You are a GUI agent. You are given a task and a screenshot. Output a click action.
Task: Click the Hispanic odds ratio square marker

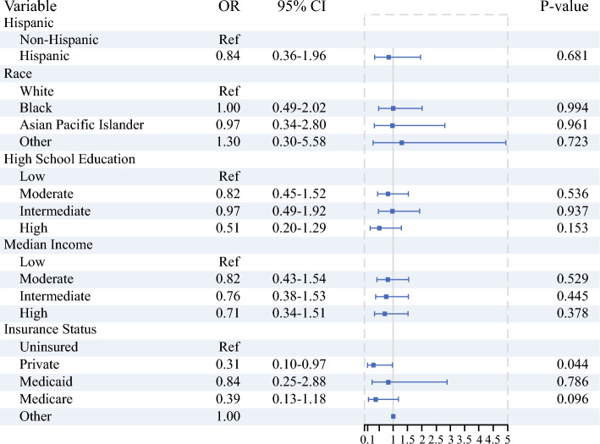click(388, 58)
